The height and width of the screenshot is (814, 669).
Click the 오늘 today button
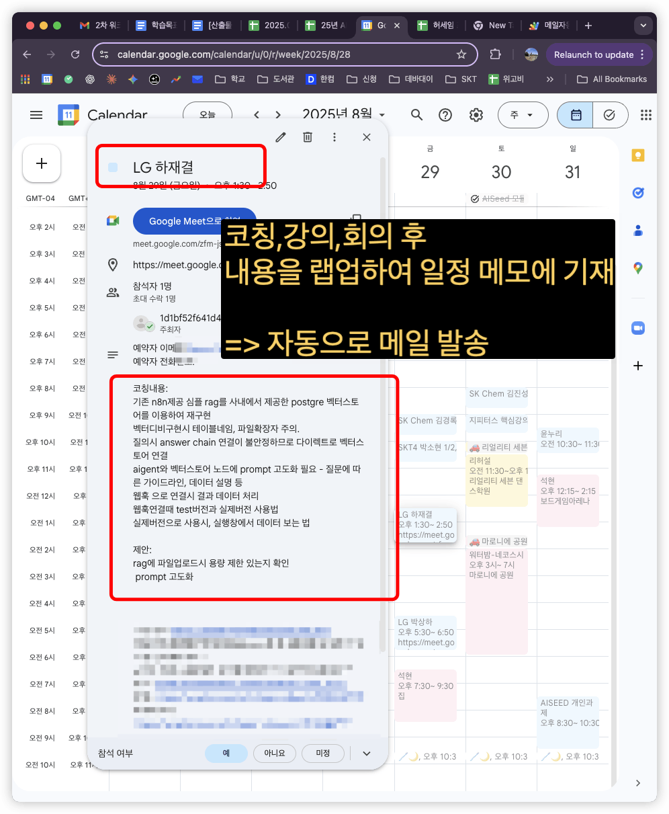[208, 115]
